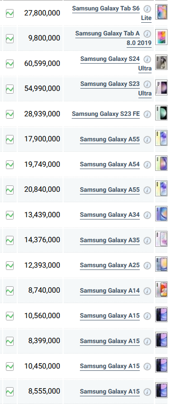Click chart icon next to 19,749,000
Screen dimensions: 172x404
point(10,165)
